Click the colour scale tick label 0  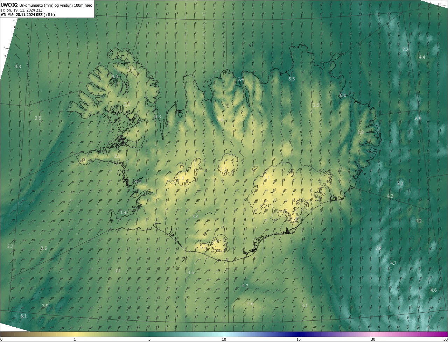click(1, 339)
